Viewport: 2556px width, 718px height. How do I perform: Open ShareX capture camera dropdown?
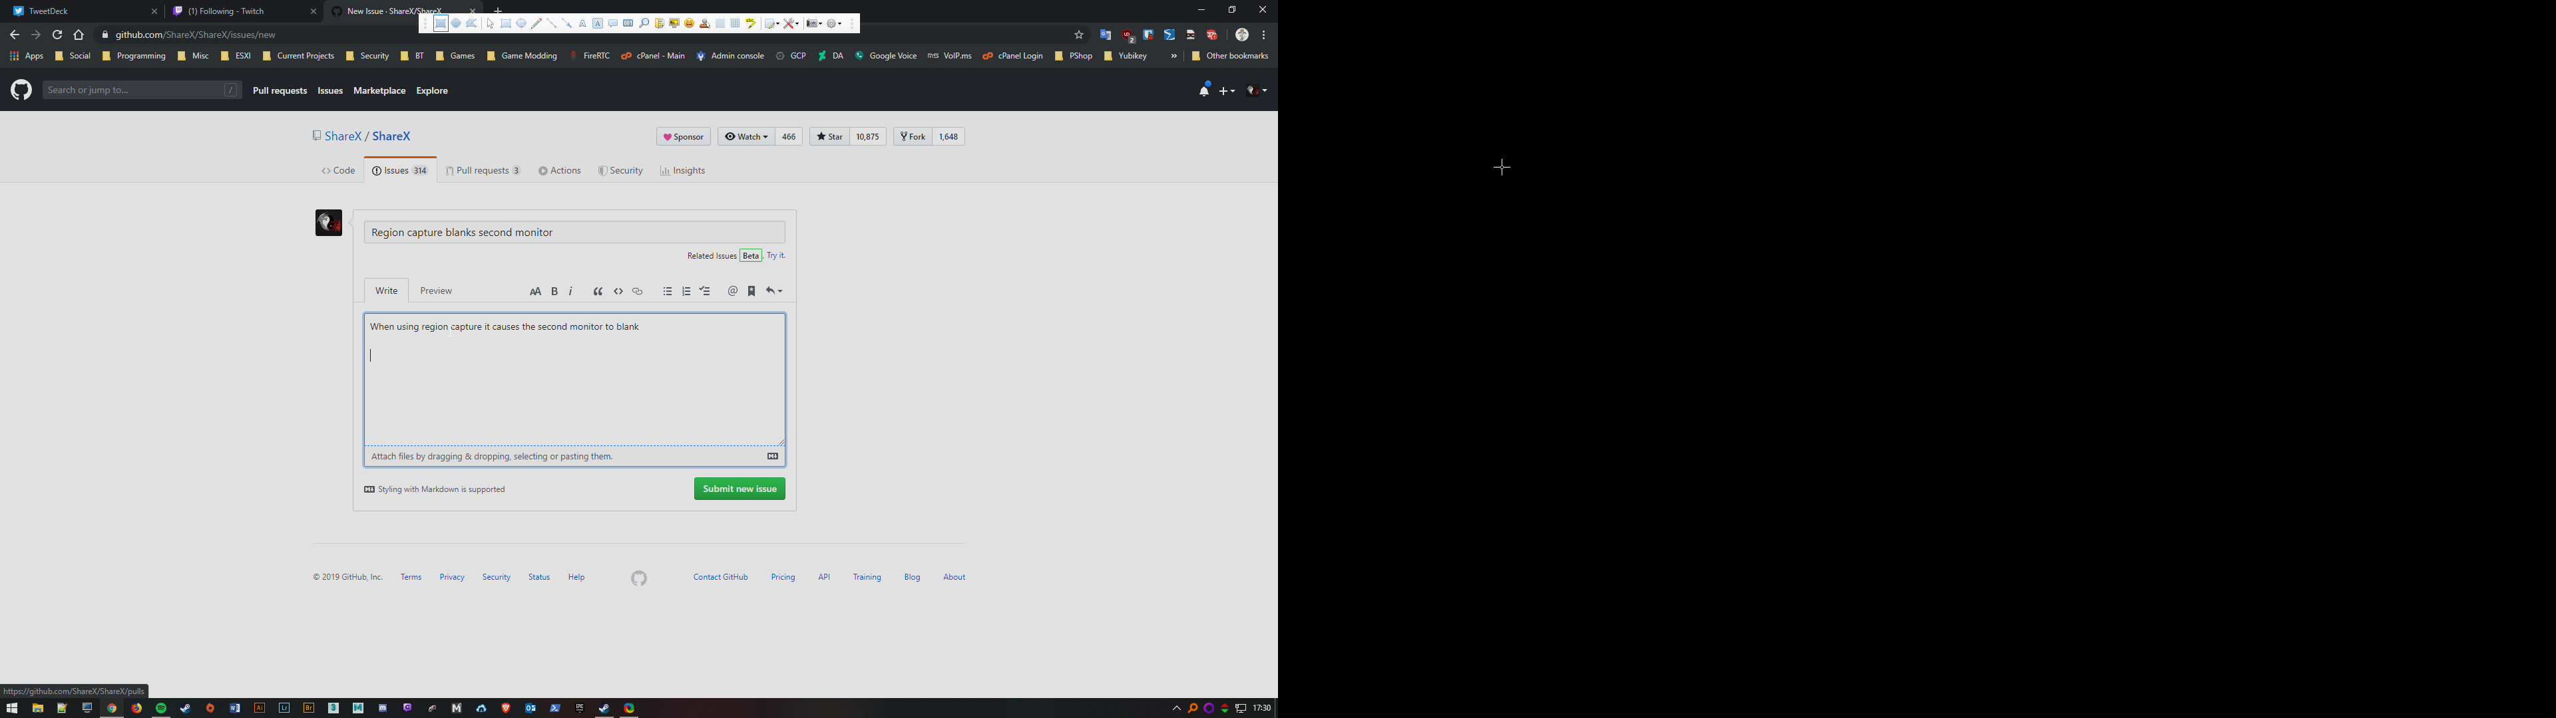[815, 24]
